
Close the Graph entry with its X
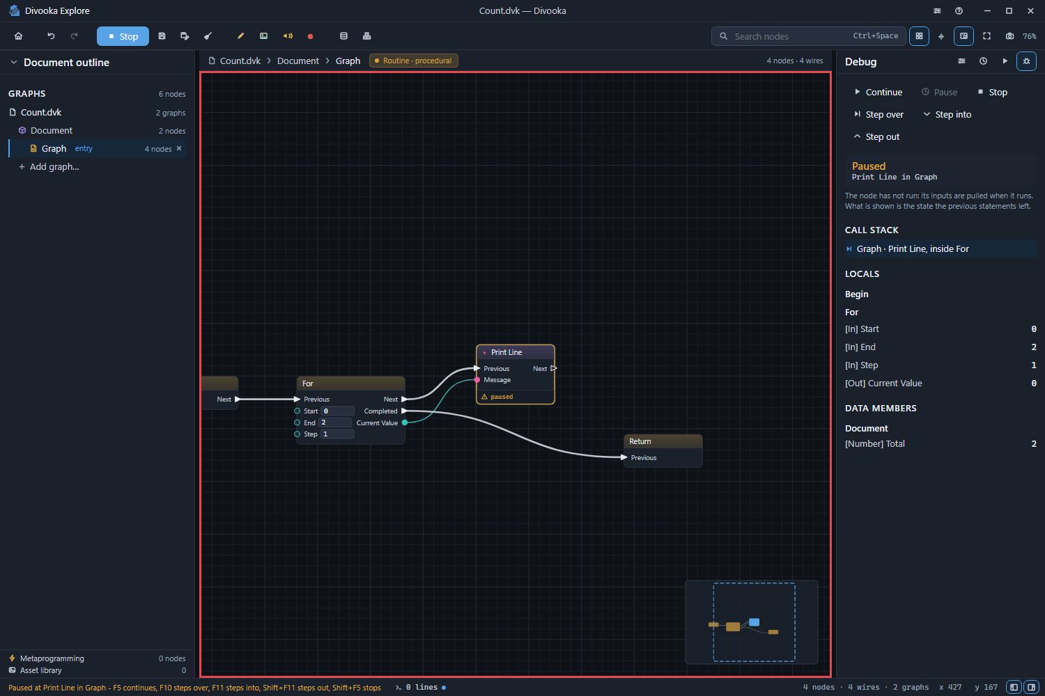[179, 148]
